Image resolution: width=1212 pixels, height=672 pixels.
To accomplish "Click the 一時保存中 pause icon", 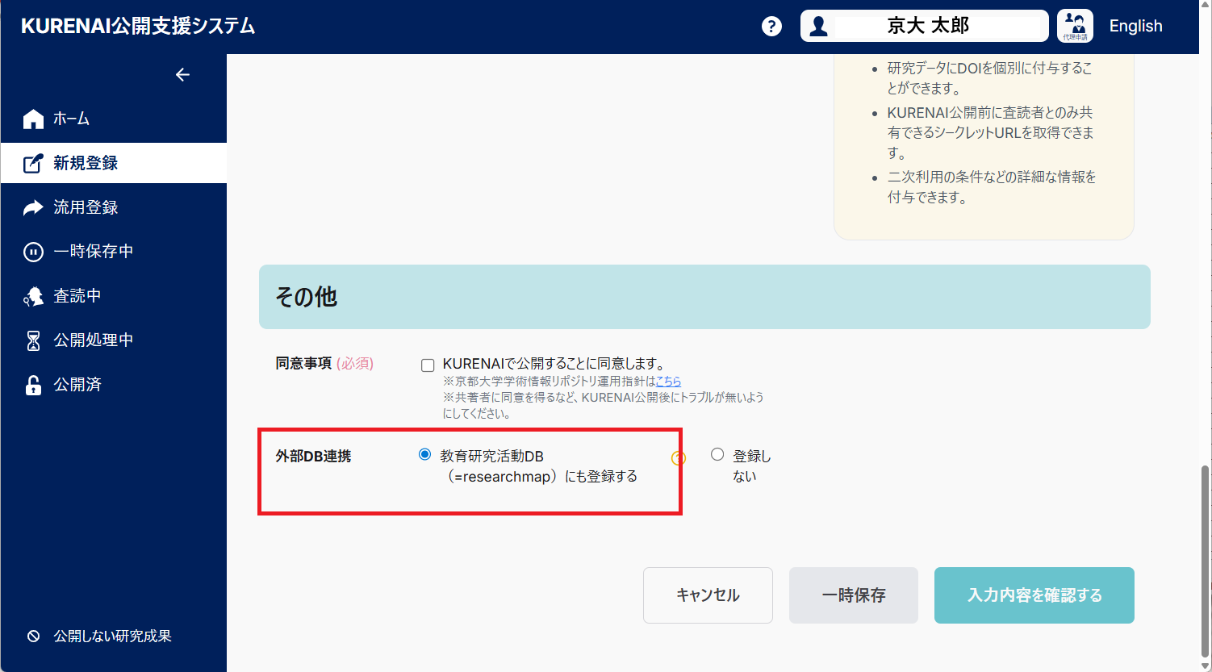I will pyautogui.click(x=31, y=251).
